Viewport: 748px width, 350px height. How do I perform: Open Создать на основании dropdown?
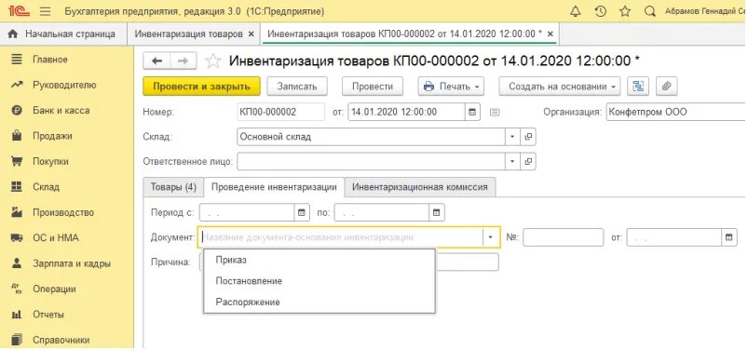[x=560, y=87]
